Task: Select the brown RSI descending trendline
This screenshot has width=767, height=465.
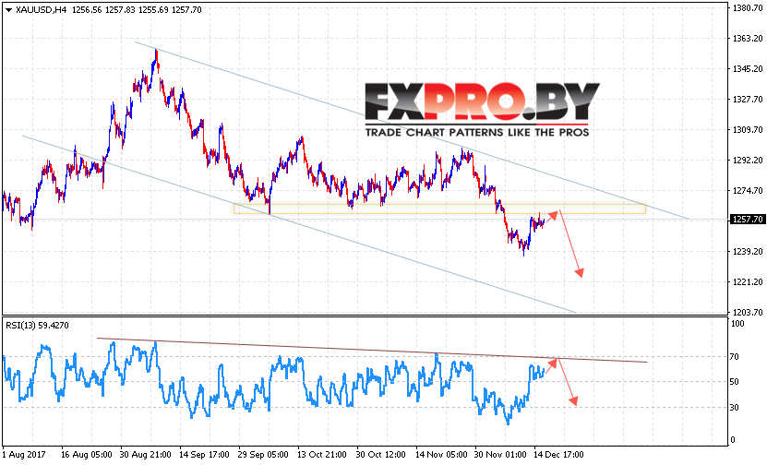Action: 372,350
